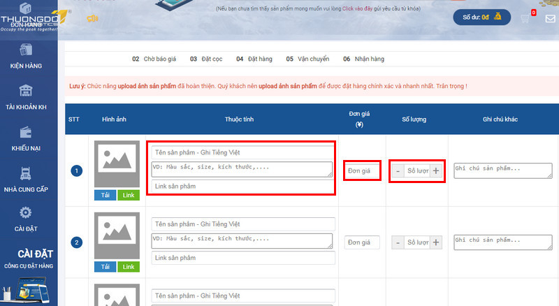Click the Thuộc tính column header
The height and width of the screenshot is (306, 559).
pyautogui.click(x=239, y=119)
